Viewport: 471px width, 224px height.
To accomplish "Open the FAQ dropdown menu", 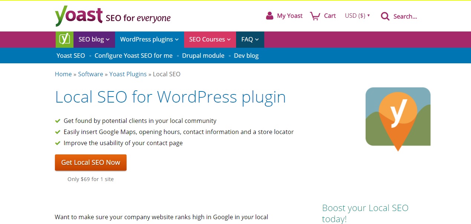I will click(250, 39).
